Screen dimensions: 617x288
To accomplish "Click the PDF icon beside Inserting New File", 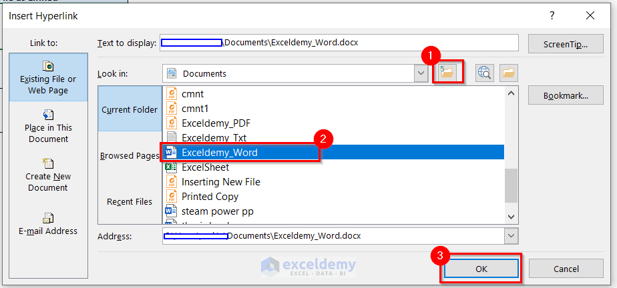I will [x=172, y=182].
